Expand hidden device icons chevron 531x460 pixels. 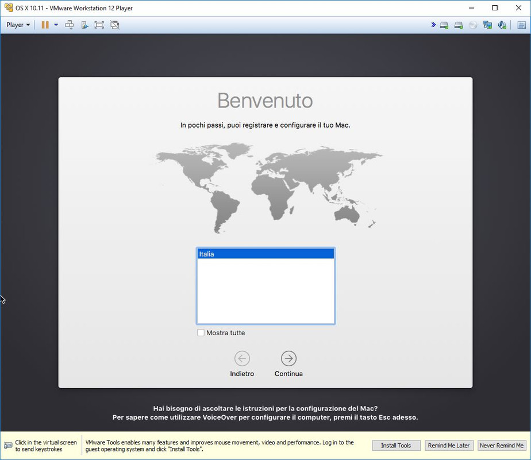tap(433, 25)
